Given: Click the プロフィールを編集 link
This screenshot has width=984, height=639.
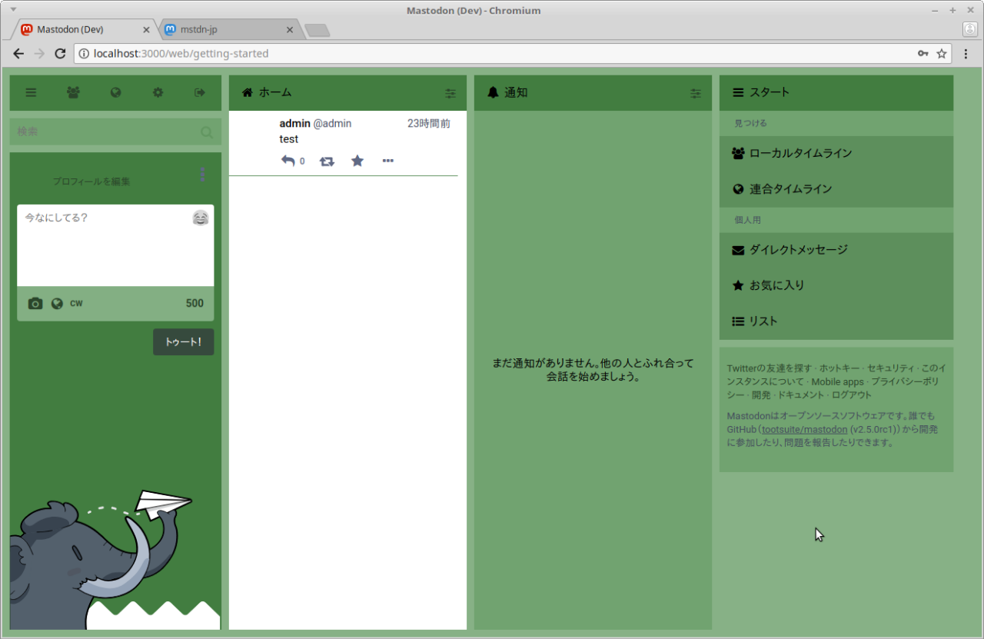Looking at the screenshot, I should tap(91, 181).
